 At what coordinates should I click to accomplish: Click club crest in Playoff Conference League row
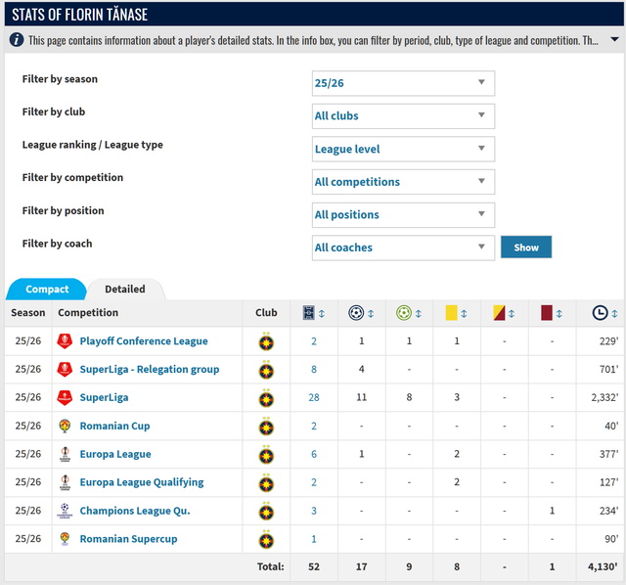(x=266, y=341)
